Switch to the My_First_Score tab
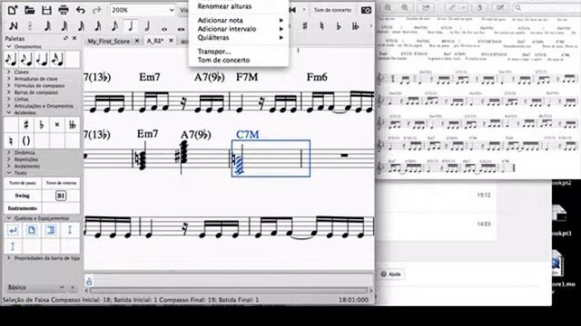 (109, 41)
